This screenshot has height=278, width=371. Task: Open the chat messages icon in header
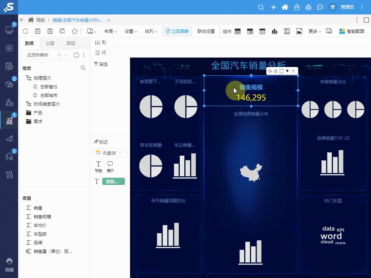click(x=320, y=7)
